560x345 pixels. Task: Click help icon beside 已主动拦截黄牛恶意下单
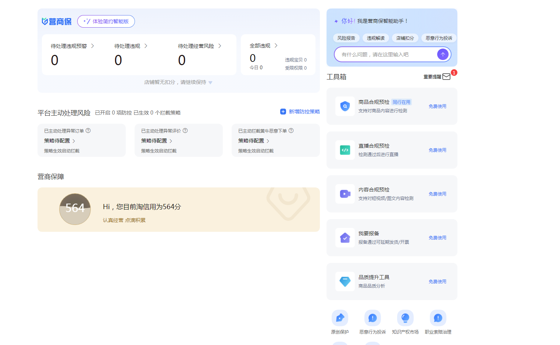click(291, 131)
